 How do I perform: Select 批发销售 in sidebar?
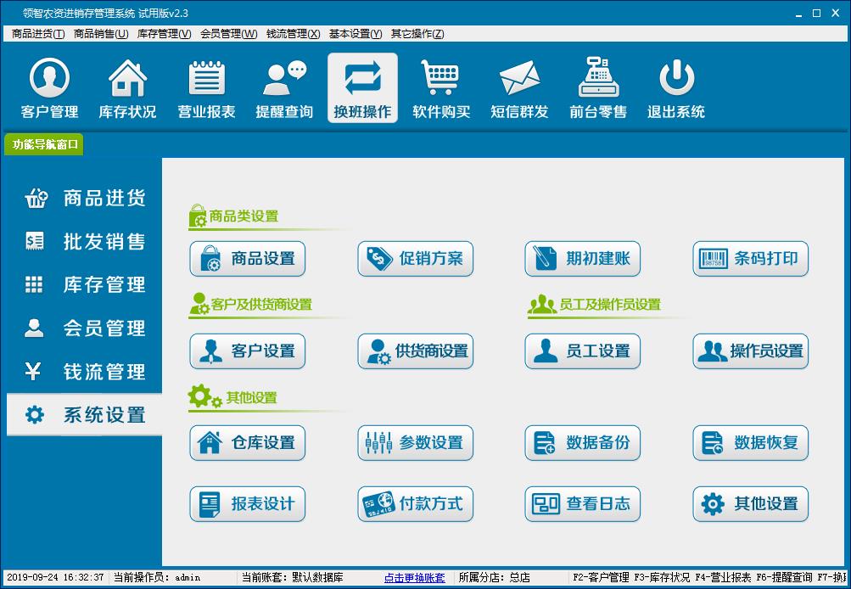click(85, 242)
